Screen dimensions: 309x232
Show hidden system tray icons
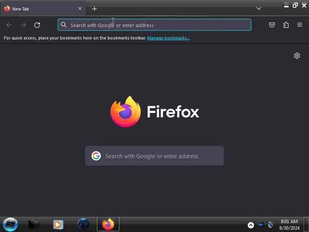pyautogui.click(x=251, y=225)
